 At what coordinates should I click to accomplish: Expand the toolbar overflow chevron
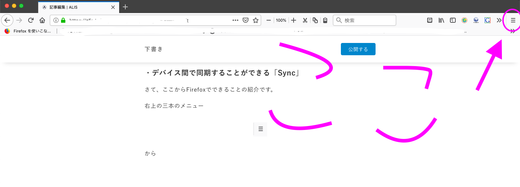click(499, 20)
